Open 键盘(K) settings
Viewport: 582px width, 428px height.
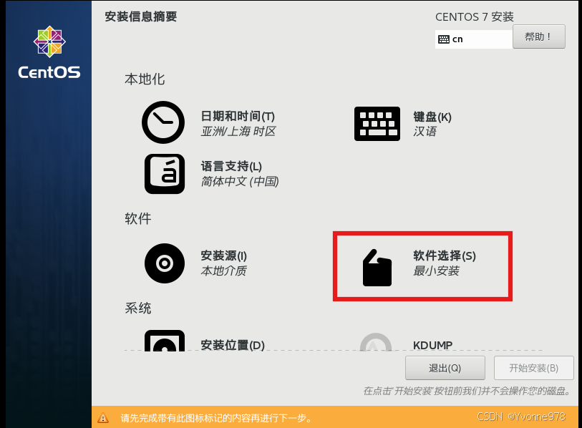432,117
